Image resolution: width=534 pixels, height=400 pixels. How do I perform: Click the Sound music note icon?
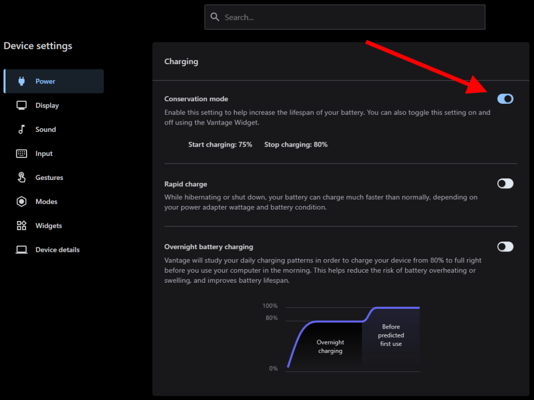[x=21, y=129]
